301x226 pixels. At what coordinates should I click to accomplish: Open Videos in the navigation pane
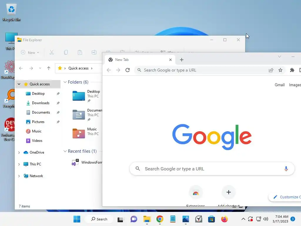click(x=37, y=141)
